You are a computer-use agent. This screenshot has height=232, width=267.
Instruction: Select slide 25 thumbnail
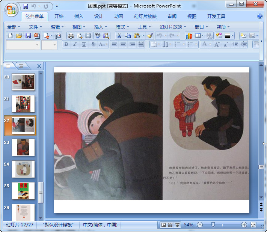point(23,191)
